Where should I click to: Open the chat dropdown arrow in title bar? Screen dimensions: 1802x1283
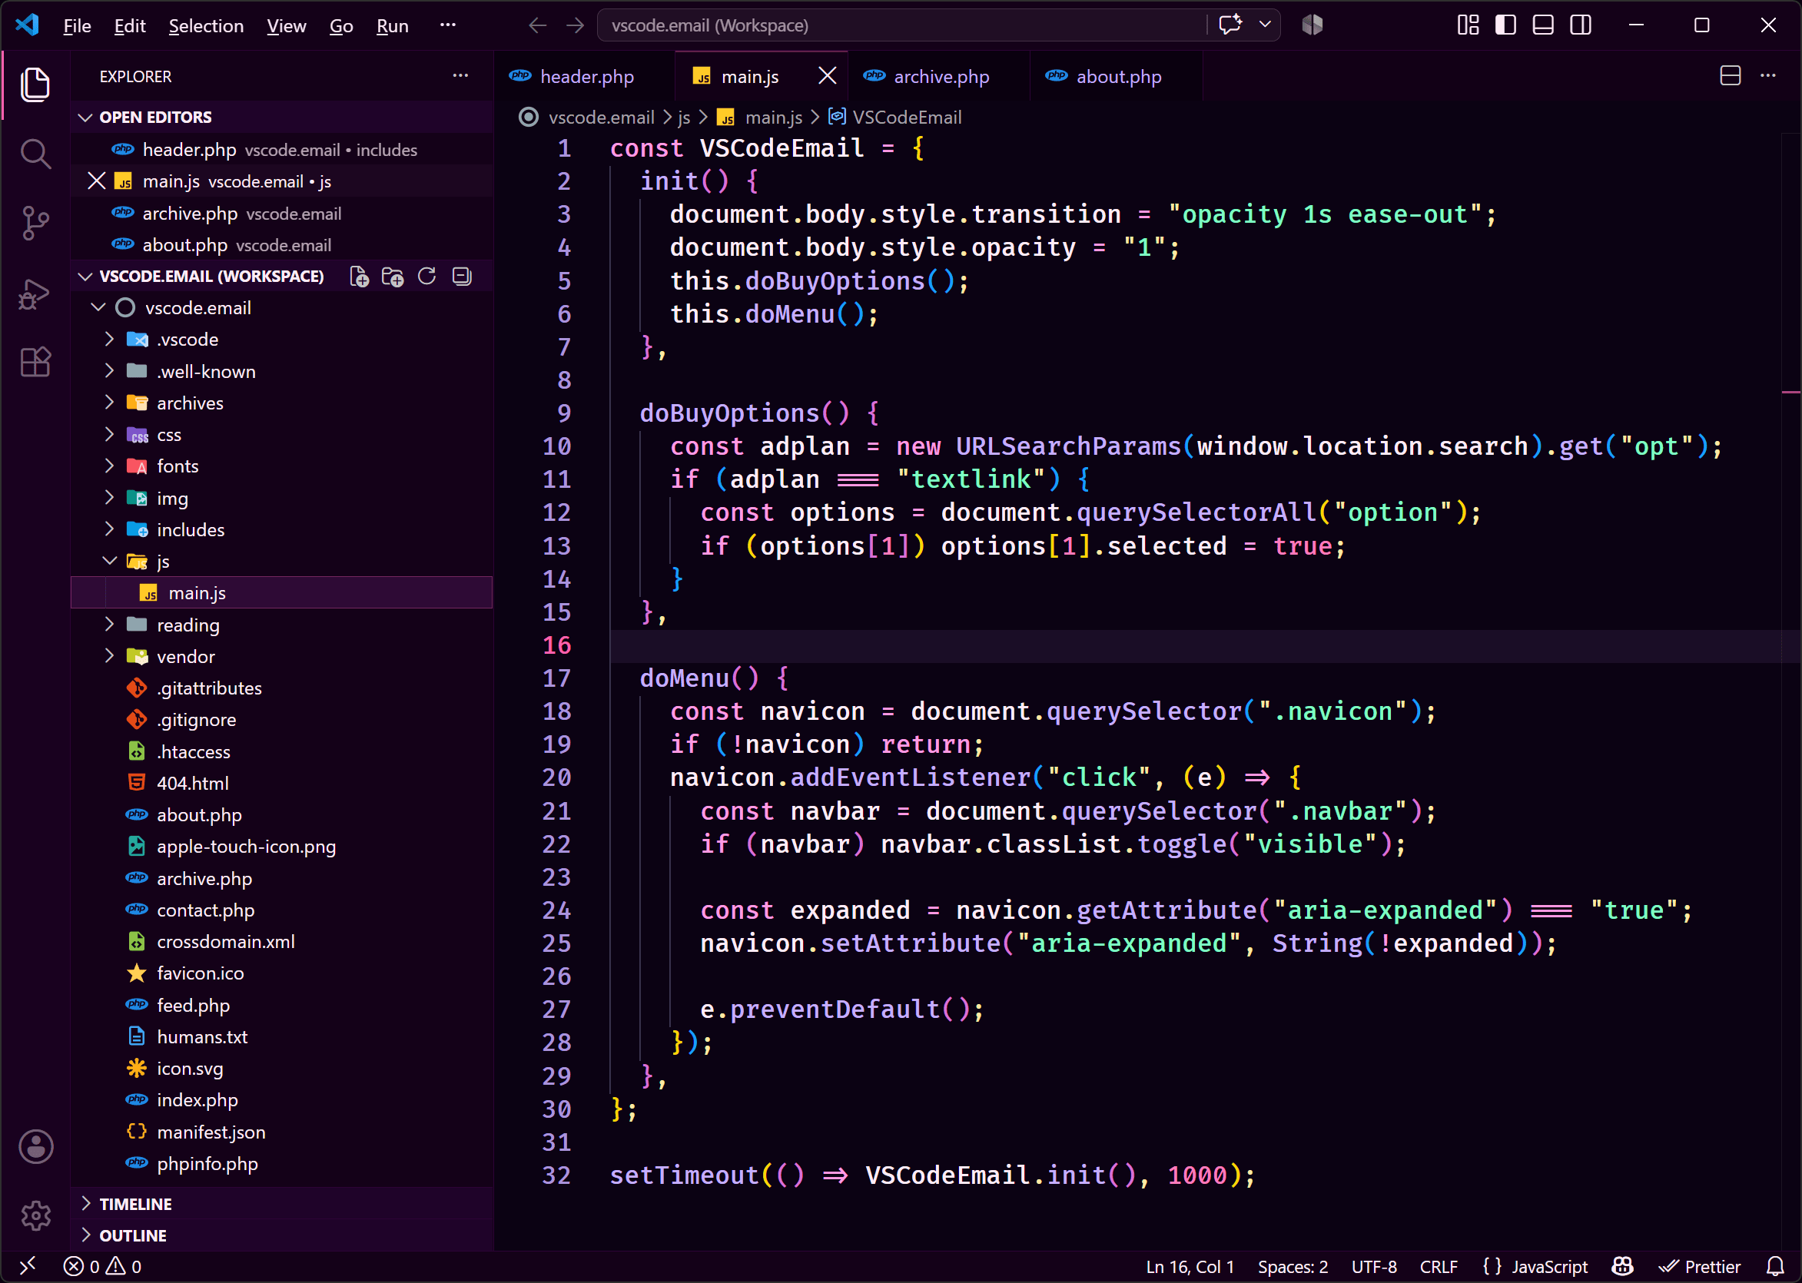coord(1265,25)
